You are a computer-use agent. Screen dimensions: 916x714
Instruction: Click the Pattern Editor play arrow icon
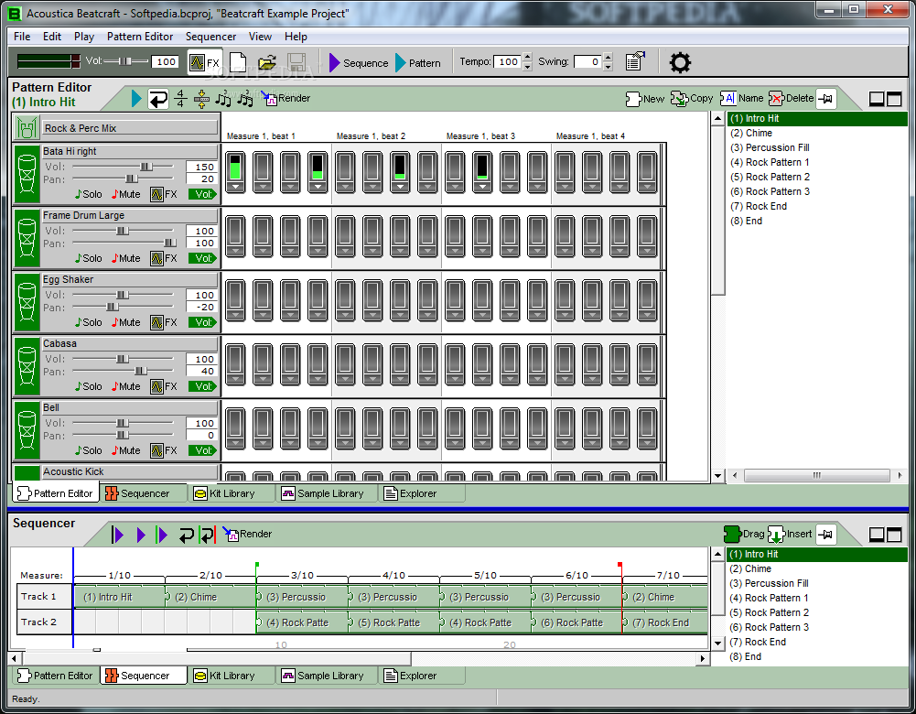click(x=136, y=98)
